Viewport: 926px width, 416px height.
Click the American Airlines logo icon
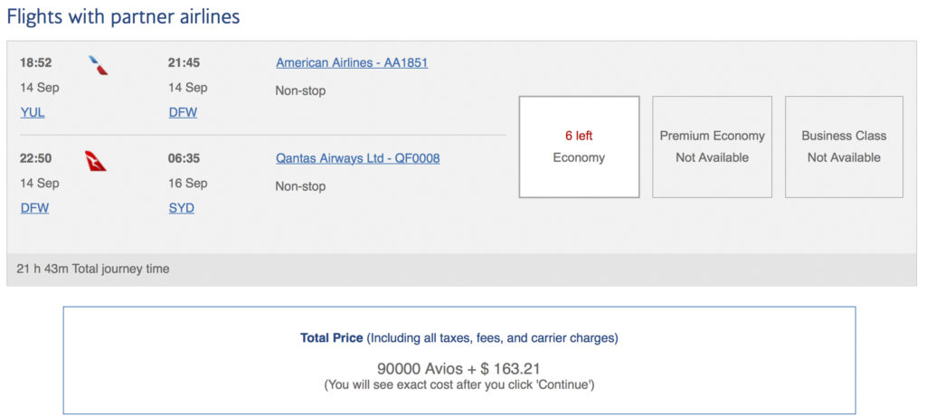coord(98,65)
